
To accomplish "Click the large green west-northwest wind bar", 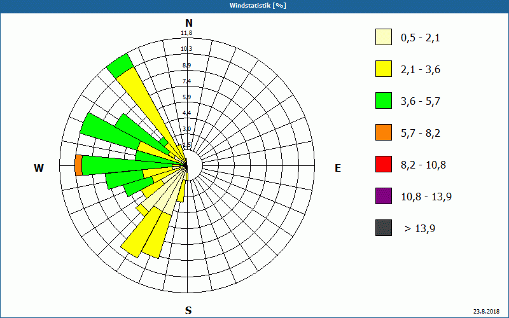I will click(110, 131).
